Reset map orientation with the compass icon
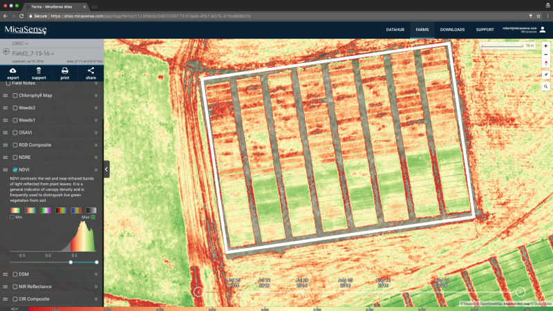This screenshot has width=553, height=311. tap(545, 63)
